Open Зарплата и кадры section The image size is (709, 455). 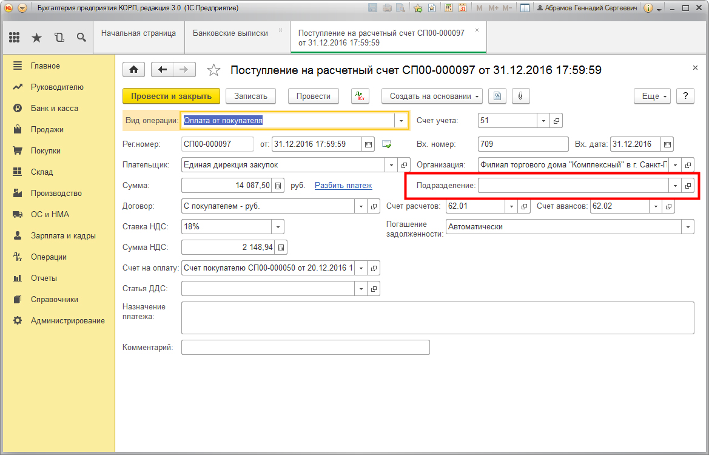[x=63, y=235]
